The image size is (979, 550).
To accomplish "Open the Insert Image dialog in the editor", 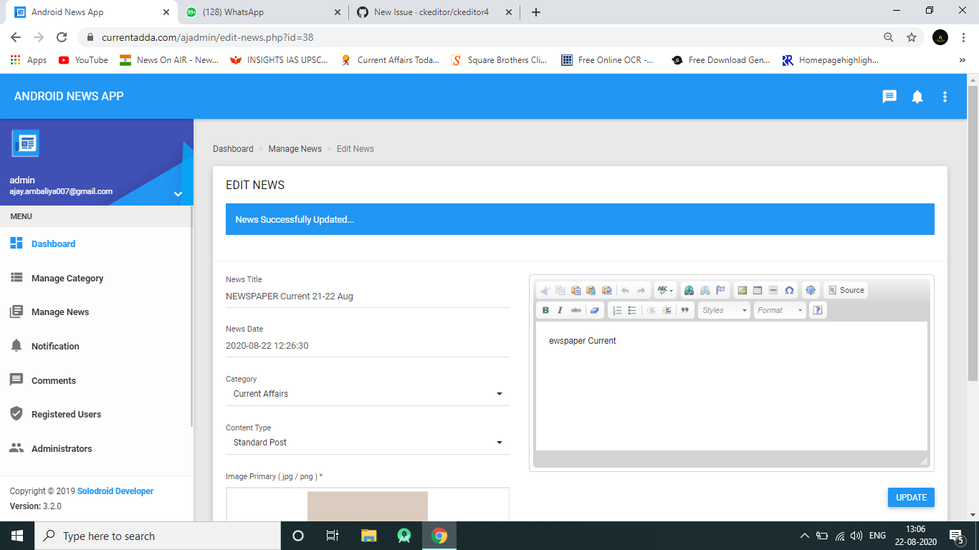I will tap(742, 290).
